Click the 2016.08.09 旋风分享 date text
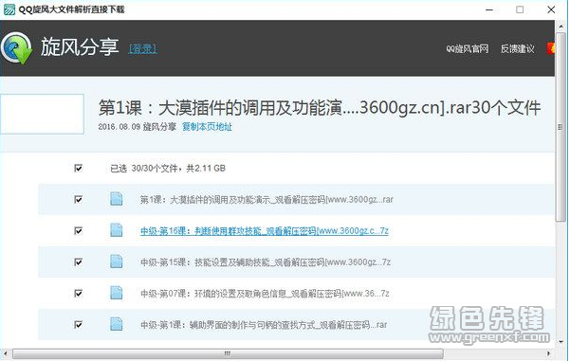This screenshot has height=361, width=570. [x=138, y=127]
